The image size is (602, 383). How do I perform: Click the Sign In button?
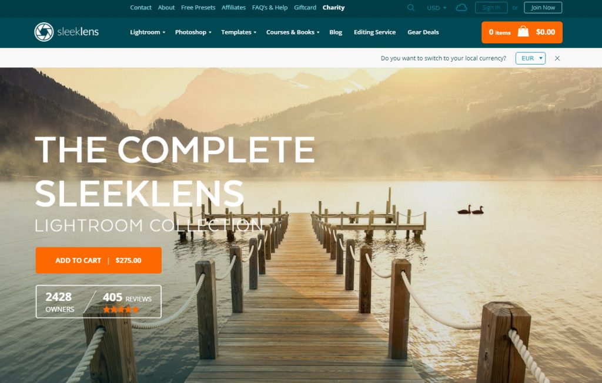tap(491, 8)
